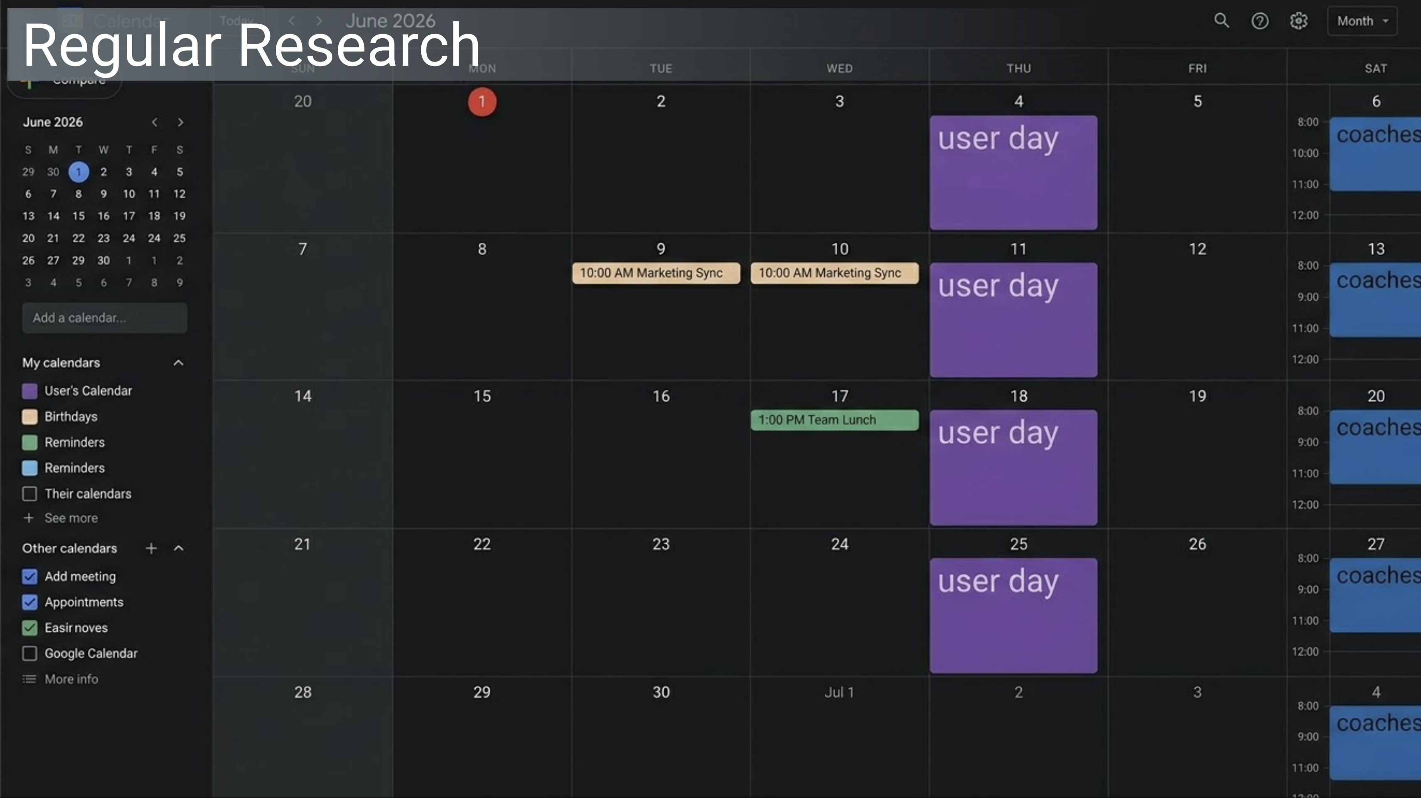Click See more under My calendars
The height and width of the screenshot is (798, 1421).
pos(71,517)
